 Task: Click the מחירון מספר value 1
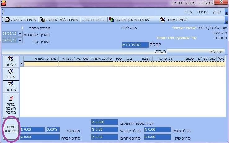(x=22, y=28)
